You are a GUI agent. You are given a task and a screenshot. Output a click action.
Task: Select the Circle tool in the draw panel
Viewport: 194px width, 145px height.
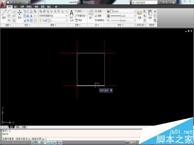click(x=9, y=16)
